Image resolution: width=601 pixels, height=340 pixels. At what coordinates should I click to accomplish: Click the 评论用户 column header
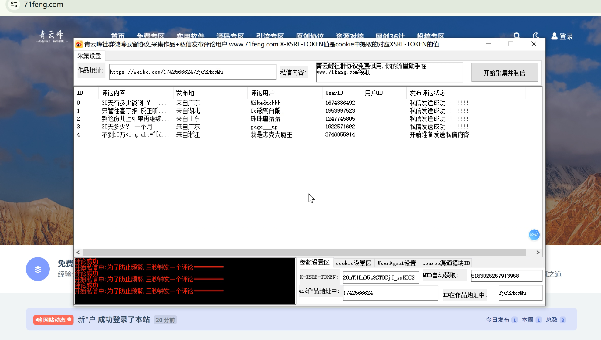[285, 93]
